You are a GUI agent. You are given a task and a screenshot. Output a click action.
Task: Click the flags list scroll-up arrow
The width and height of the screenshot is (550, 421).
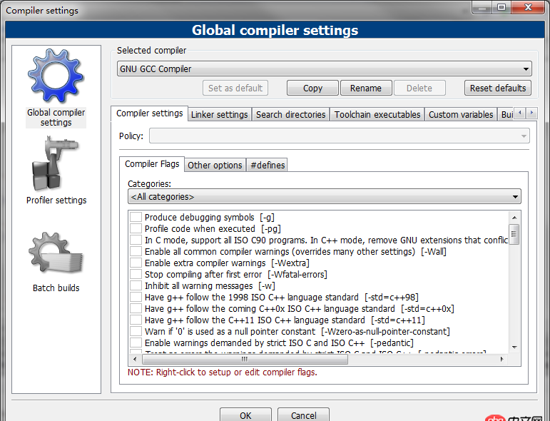(x=514, y=218)
